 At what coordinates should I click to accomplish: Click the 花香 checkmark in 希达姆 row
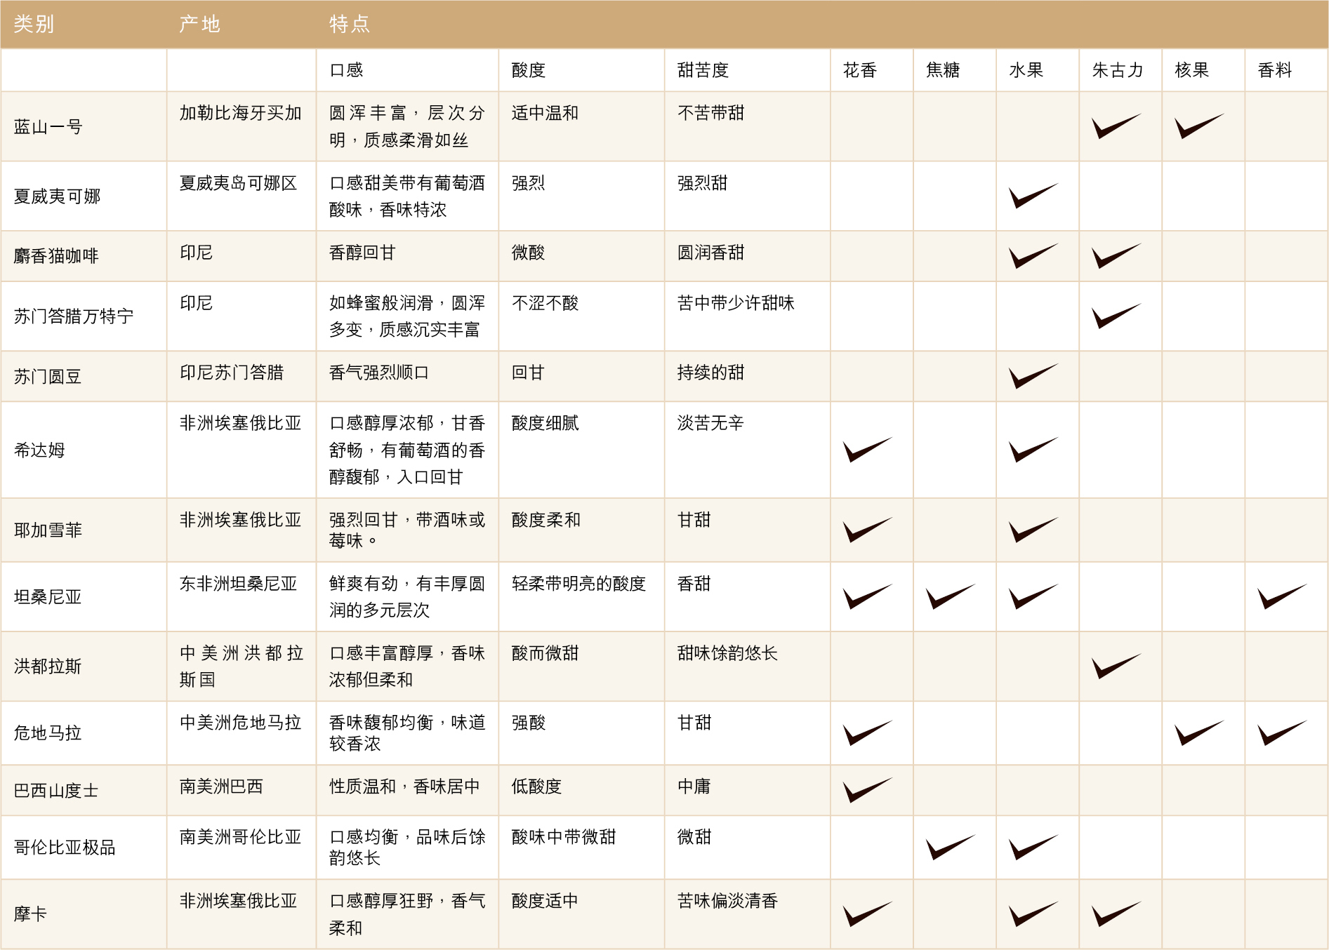[868, 450]
